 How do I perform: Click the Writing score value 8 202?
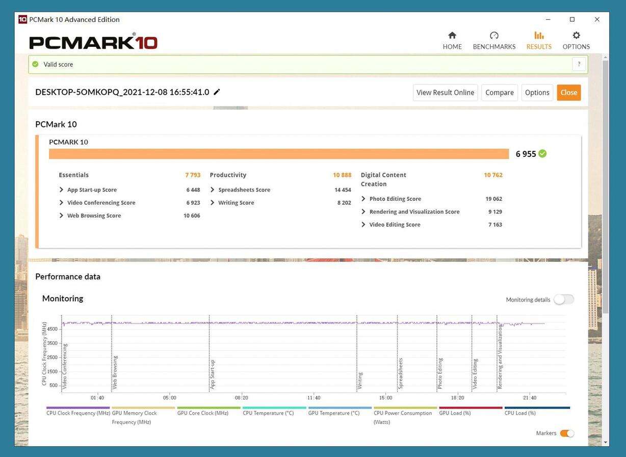[344, 202]
